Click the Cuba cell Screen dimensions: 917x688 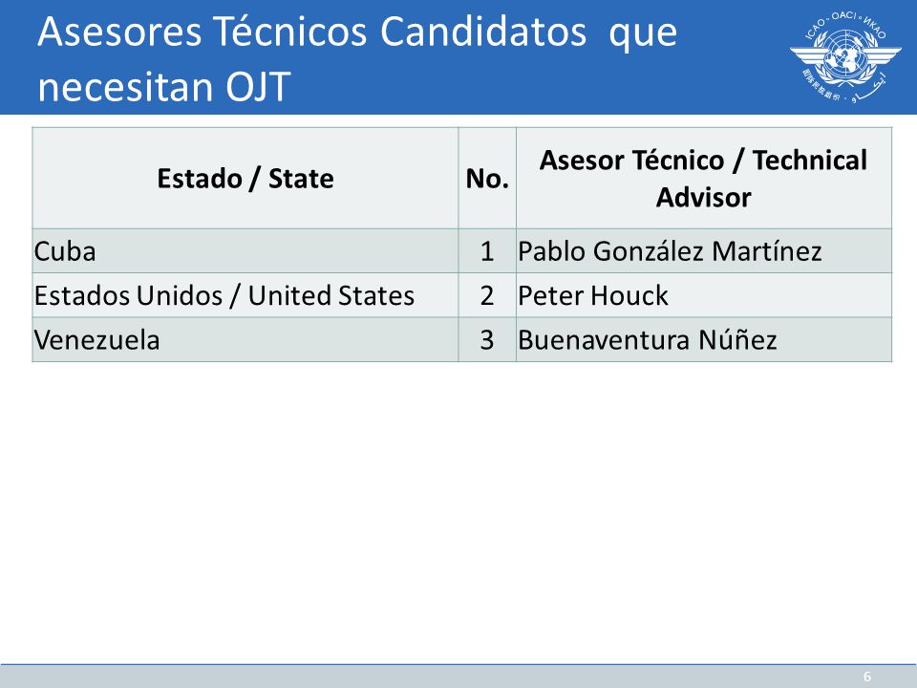click(x=245, y=251)
